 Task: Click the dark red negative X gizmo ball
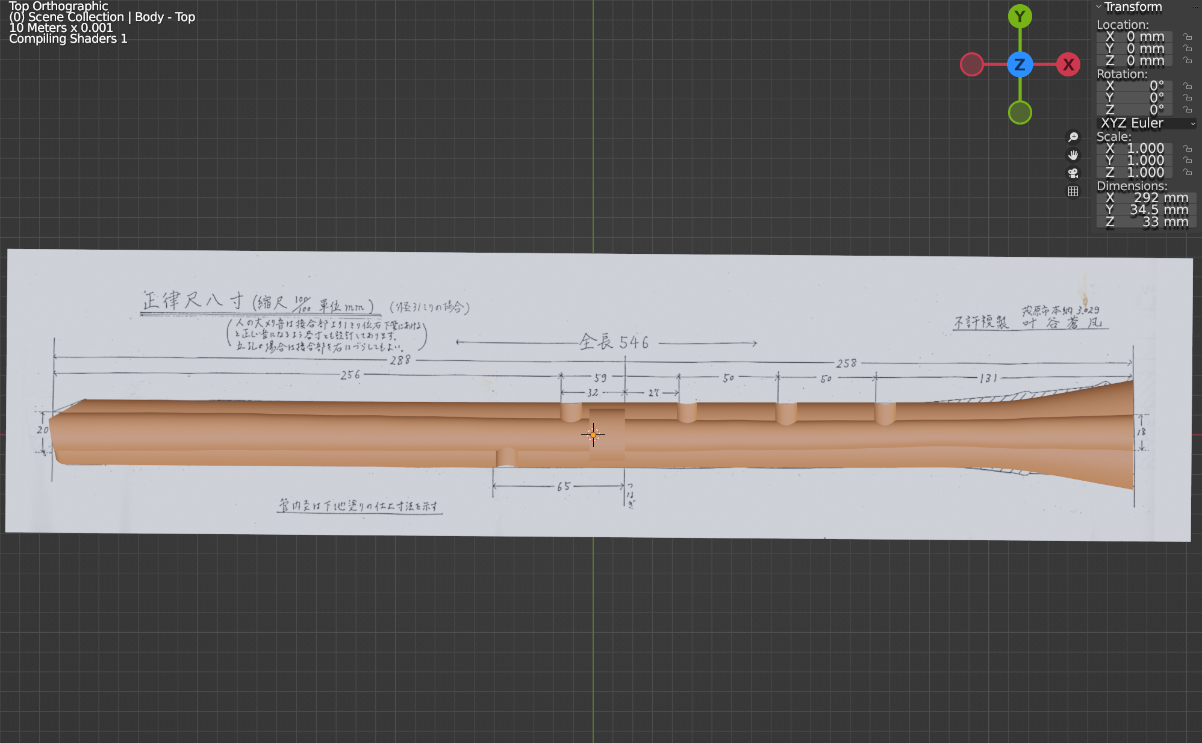(971, 63)
